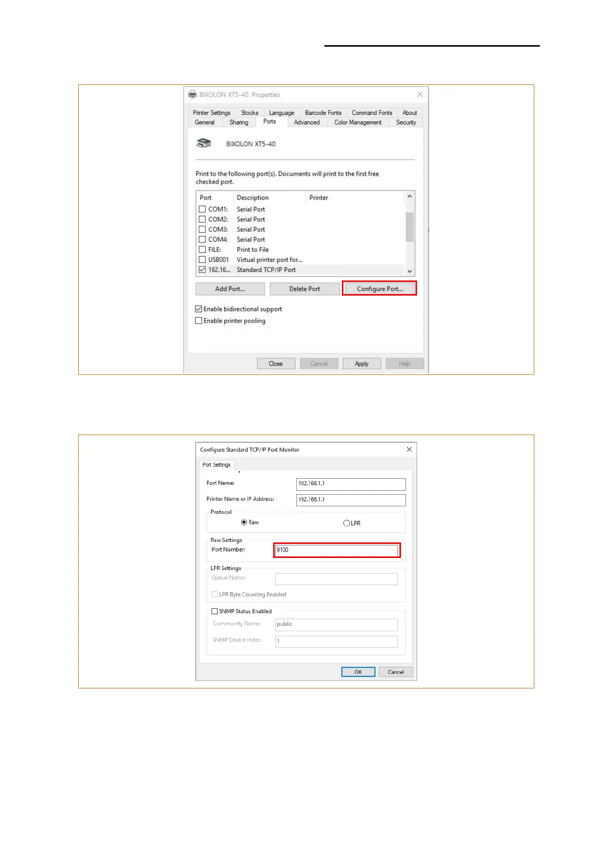This screenshot has width=597, height=845.
Task: Click the port list scroll up arrow
Action: pos(410,196)
